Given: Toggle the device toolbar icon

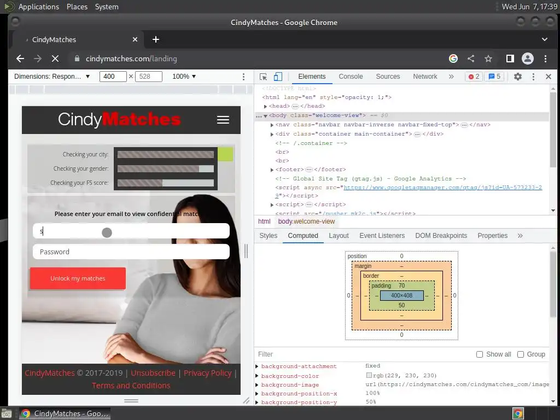Looking at the screenshot, I should (x=278, y=77).
